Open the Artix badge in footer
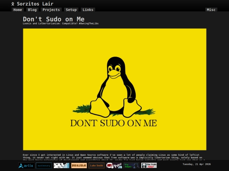Screen dimensions: 229x171 click(26, 166)
